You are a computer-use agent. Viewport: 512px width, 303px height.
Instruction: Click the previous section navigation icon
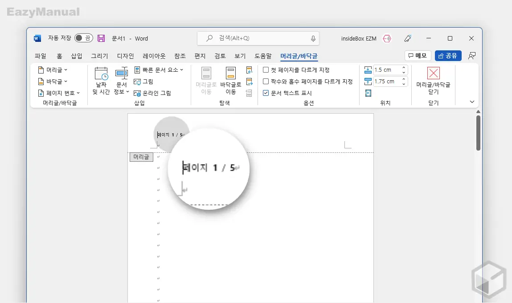[x=249, y=70]
